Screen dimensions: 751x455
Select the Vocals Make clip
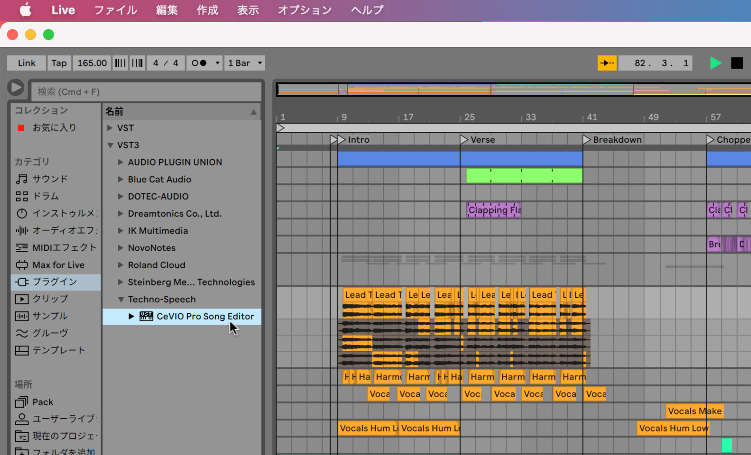[x=695, y=411]
